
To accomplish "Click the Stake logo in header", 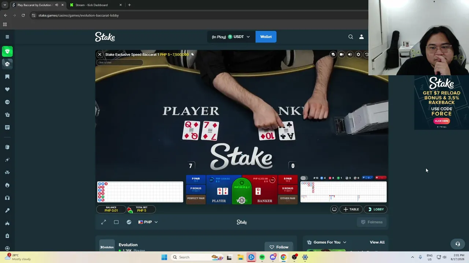I will pyautogui.click(x=105, y=37).
